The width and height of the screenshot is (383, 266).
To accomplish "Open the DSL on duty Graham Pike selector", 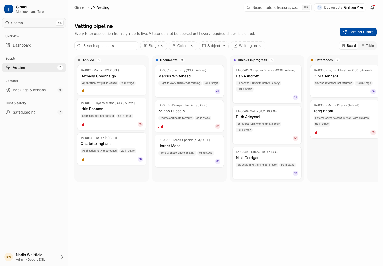I will coord(340,7).
